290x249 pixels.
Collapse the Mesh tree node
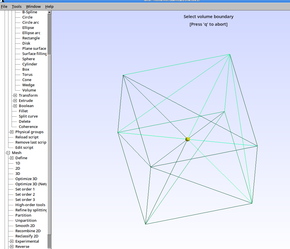(8, 153)
